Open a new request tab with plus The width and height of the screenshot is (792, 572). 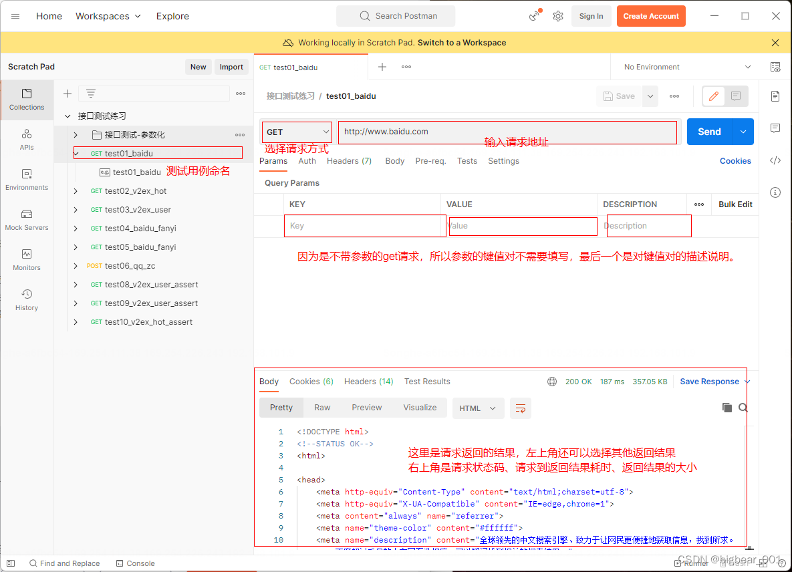pos(382,67)
